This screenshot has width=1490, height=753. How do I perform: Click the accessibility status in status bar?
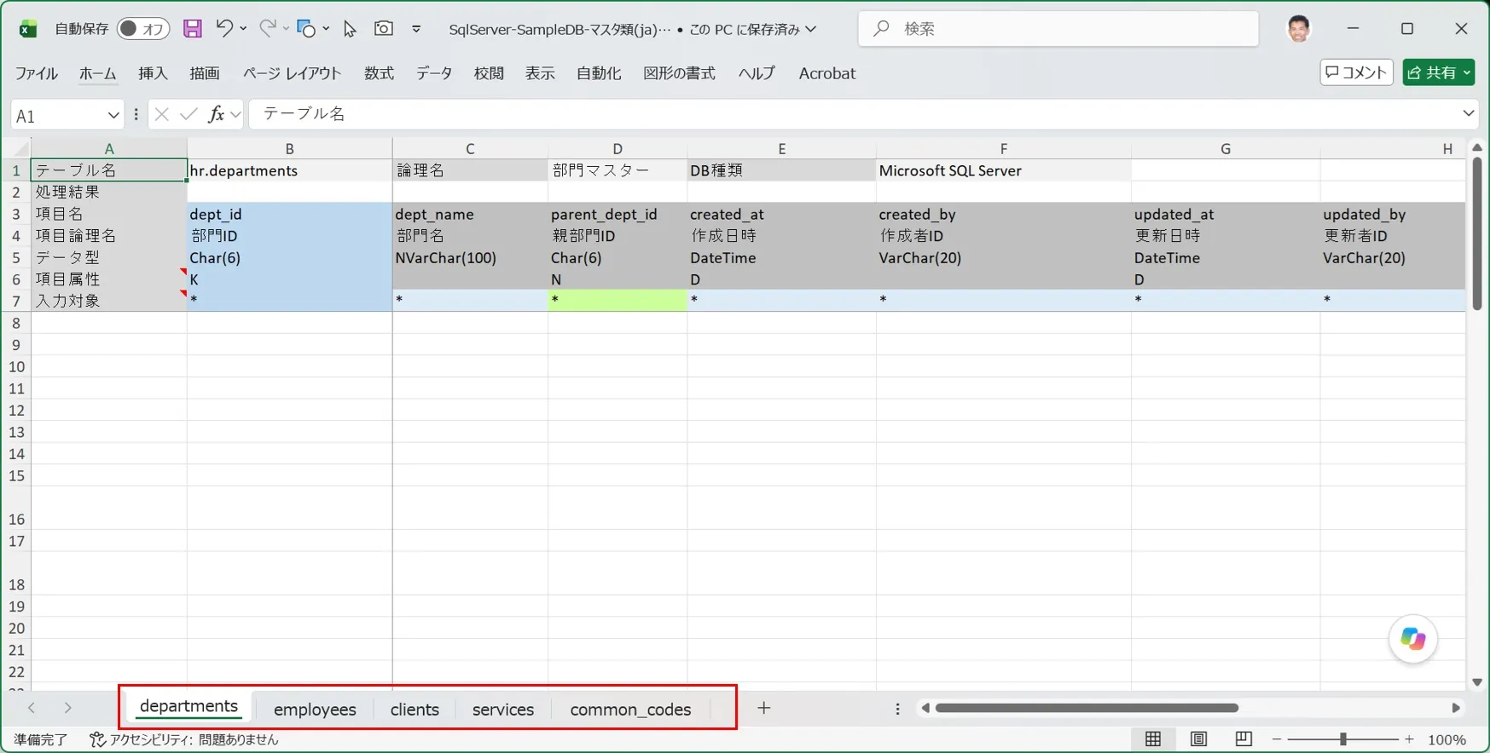184,739
